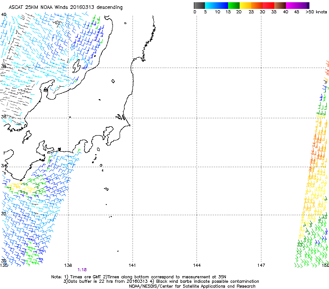Image resolution: width=329 pixels, height=289 pixels.
Task: Click the '141' longitude label
Action: click(x=132, y=265)
